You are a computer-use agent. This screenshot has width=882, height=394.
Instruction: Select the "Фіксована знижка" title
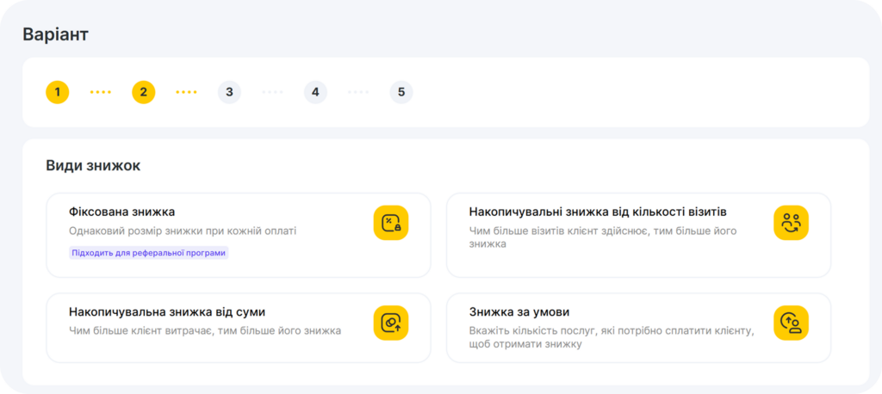pyautogui.click(x=122, y=212)
